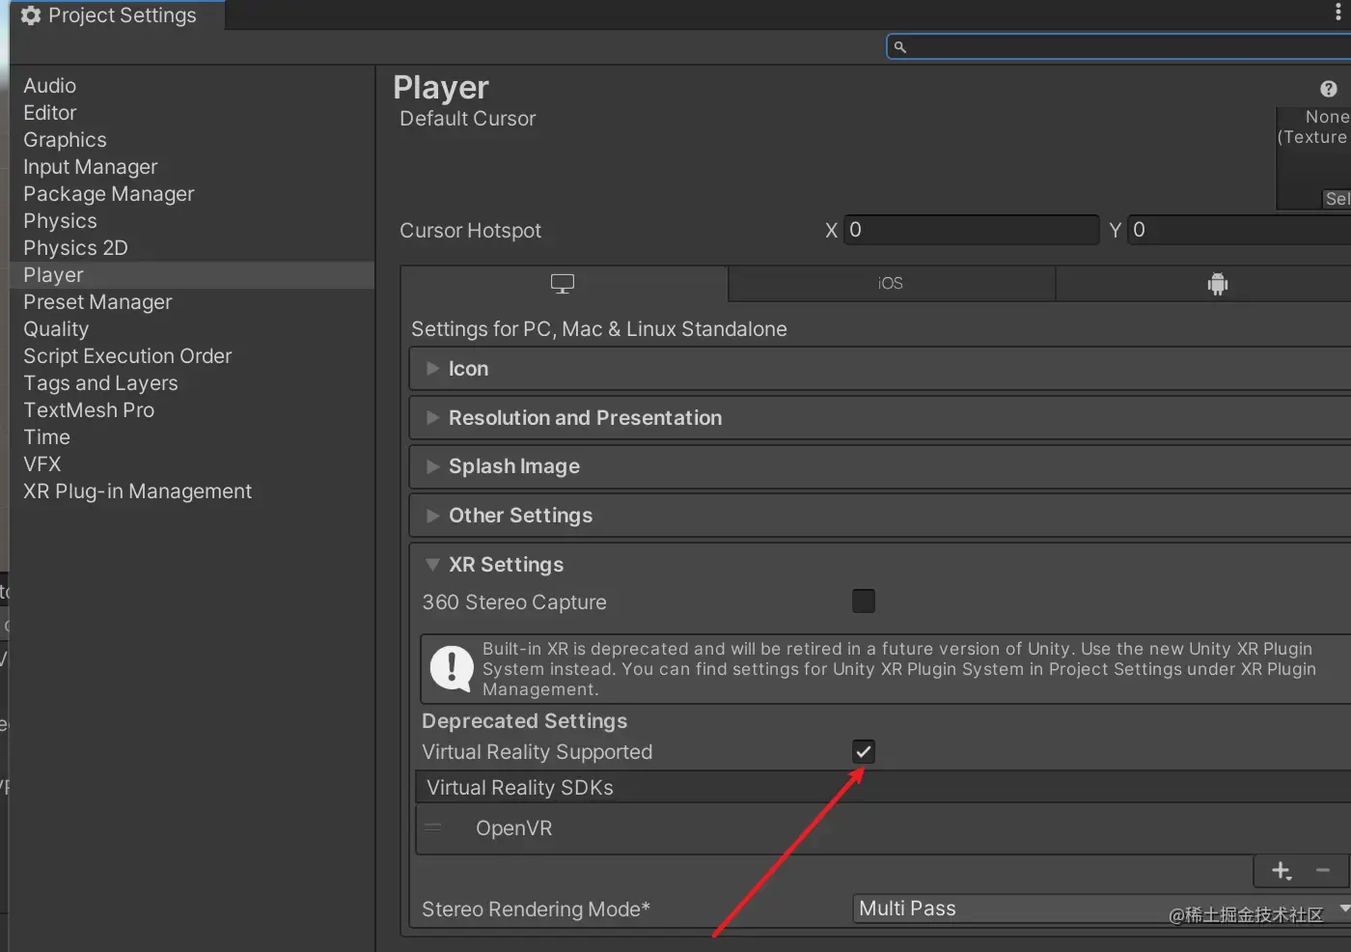This screenshot has height=952, width=1351.
Task: Grab the OpenVR reorder handle icon
Action: (433, 827)
